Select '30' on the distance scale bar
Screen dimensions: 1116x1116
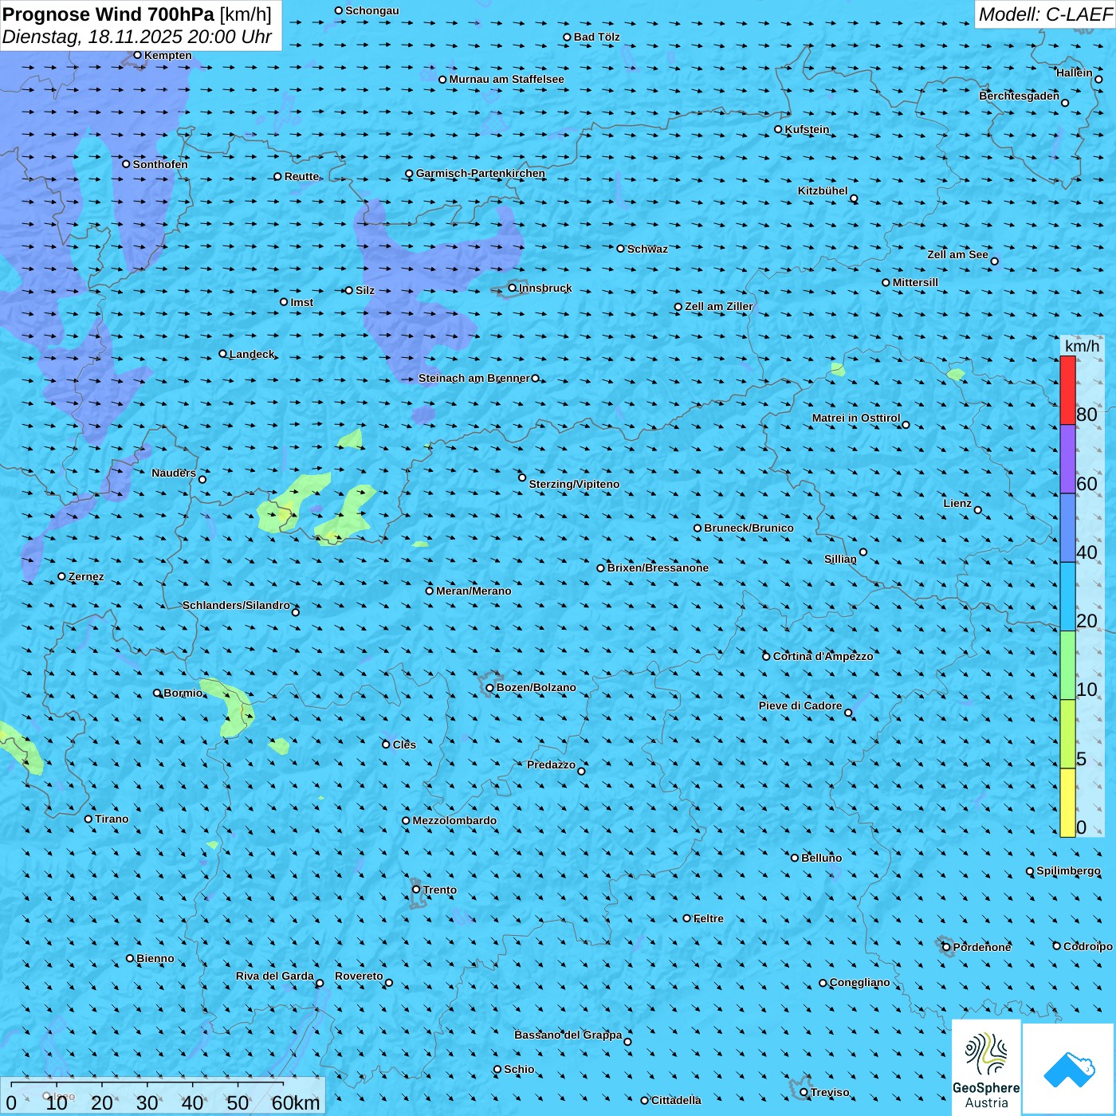click(147, 1102)
